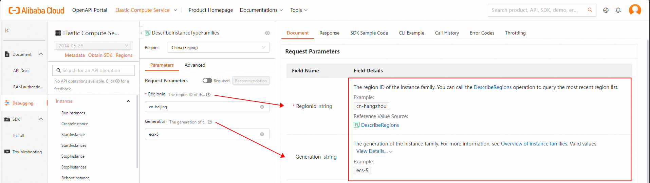The height and width of the screenshot is (183, 650).
Task: Switch to the SDK Sample Code tab
Action: tap(369, 33)
